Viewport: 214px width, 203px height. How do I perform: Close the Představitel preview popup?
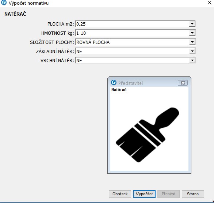[183, 83]
